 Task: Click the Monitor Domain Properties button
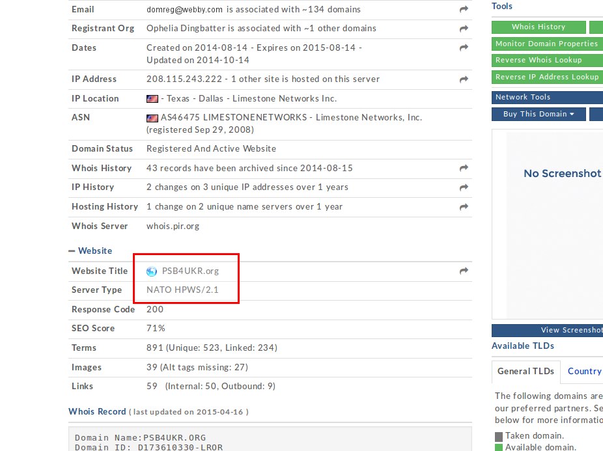546,44
